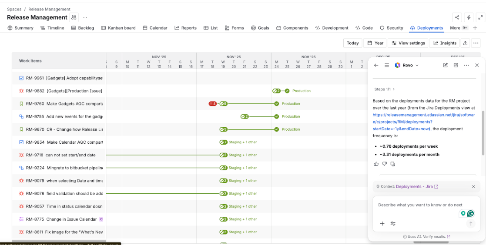Click the plus attachment icon in Rovo input

382,224
